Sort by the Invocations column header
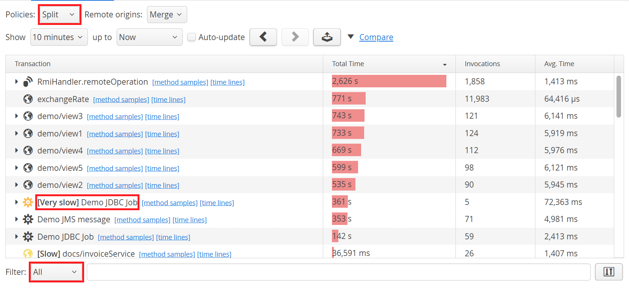The image size is (629, 293). pyautogui.click(x=495, y=64)
